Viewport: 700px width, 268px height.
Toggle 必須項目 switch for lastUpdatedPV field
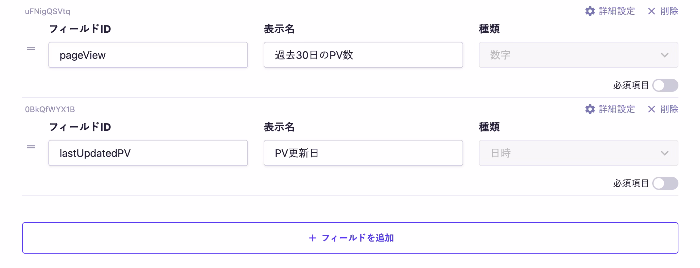[665, 183]
